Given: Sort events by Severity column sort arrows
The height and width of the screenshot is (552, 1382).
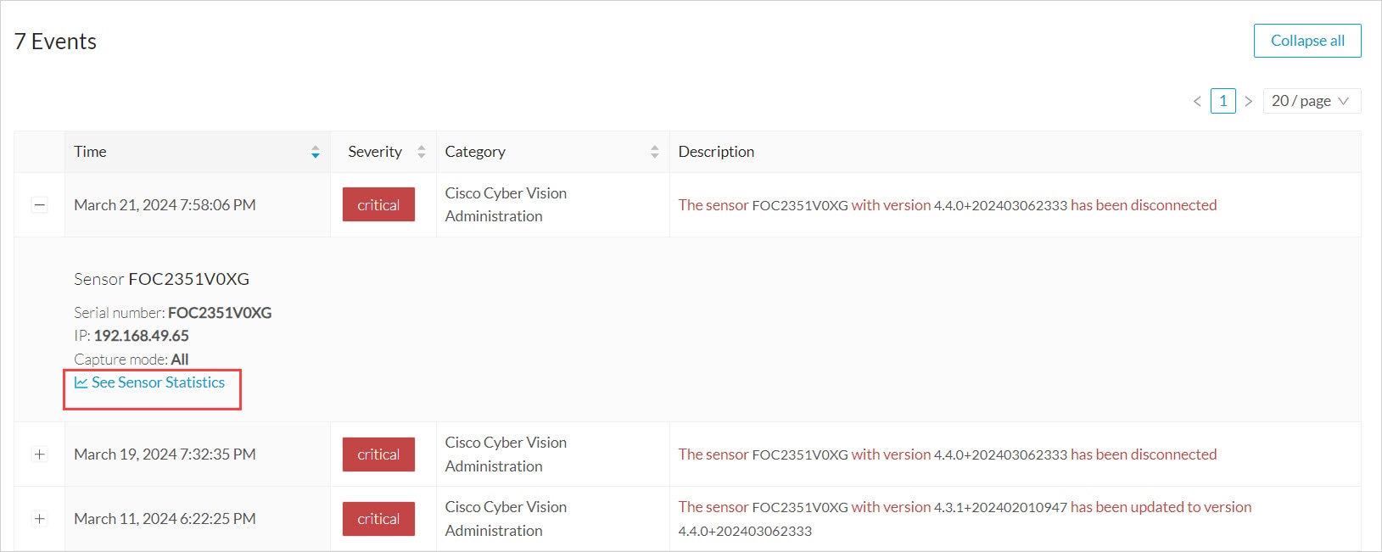Looking at the screenshot, I should point(422,152).
